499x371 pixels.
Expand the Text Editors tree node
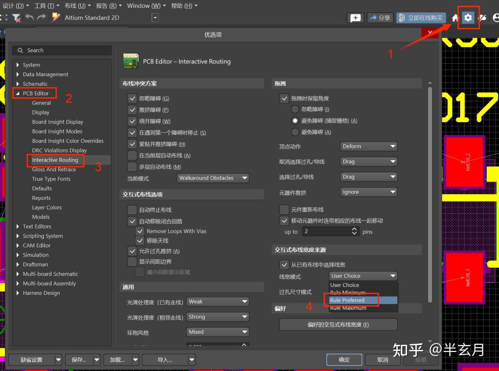(x=18, y=226)
